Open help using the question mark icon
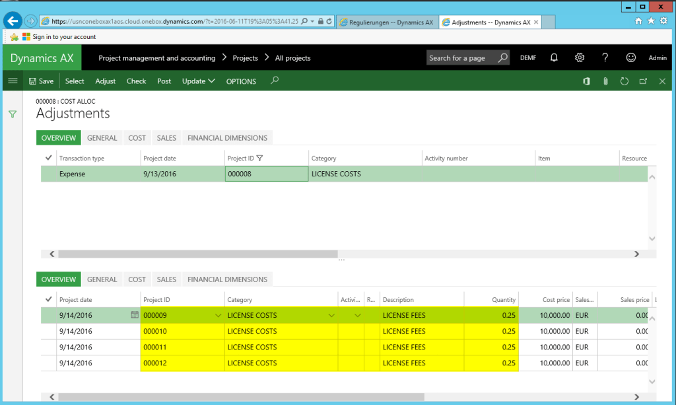This screenshot has height=405, width=676. coord(605,58)
